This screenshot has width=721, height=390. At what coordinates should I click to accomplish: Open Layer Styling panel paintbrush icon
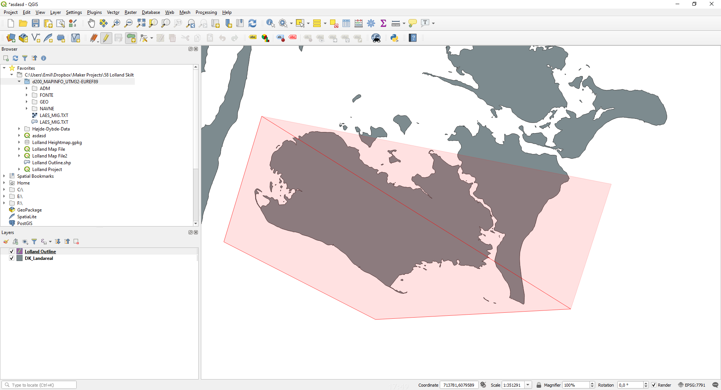(6, 241)
